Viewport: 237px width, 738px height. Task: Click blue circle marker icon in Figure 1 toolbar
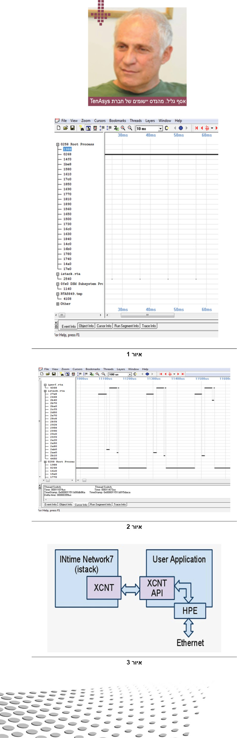(181, 128)
